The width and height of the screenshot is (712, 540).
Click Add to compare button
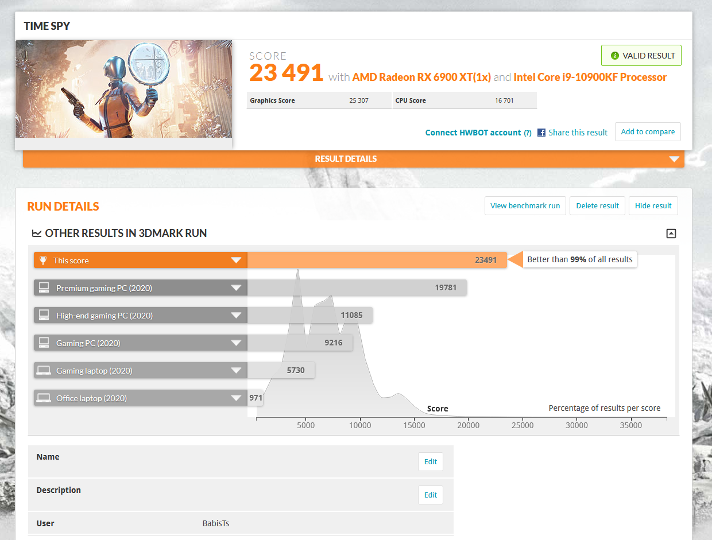tap(648, 131)
